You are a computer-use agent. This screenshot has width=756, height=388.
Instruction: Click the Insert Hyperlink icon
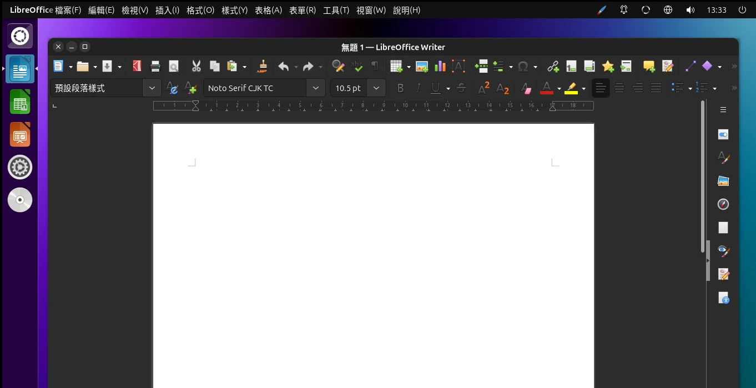click(x=553, y=67)
